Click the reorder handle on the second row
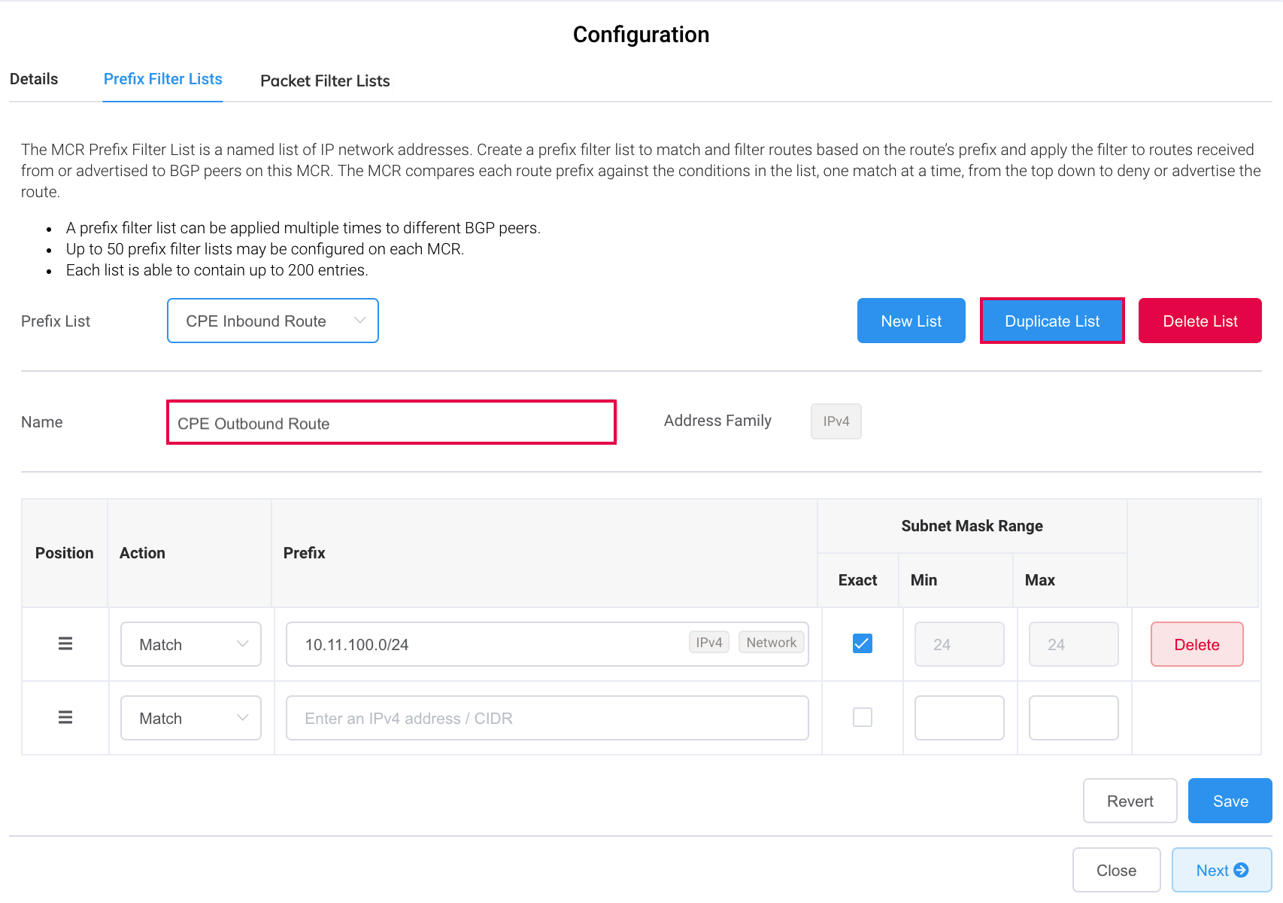The width and height of the screenshot is (1283, 903). coord(65,717)
